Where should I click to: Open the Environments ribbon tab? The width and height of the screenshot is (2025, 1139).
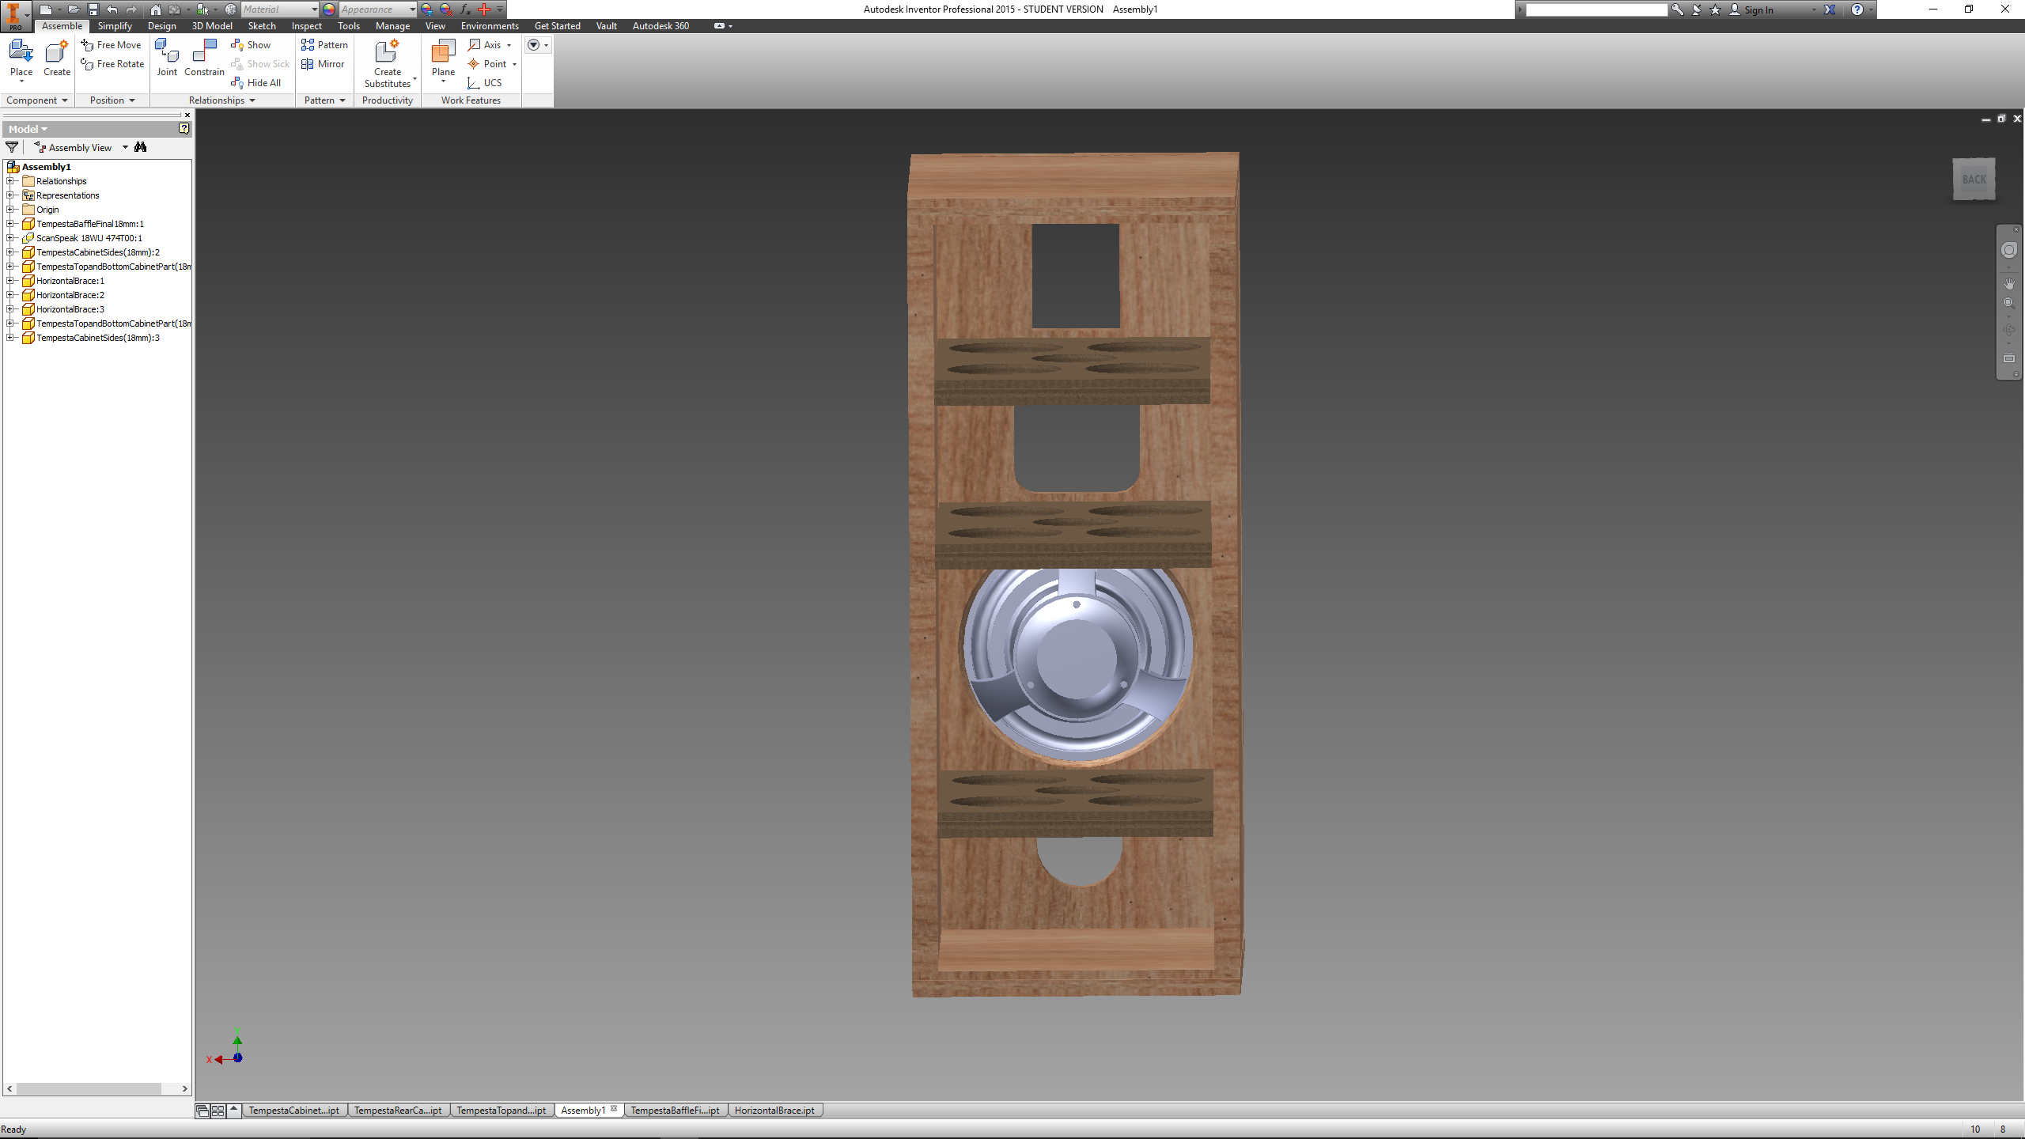tap(490, 26)
